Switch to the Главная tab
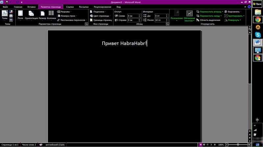This screenshot has width=263, height=147. [x=18, y=7]
